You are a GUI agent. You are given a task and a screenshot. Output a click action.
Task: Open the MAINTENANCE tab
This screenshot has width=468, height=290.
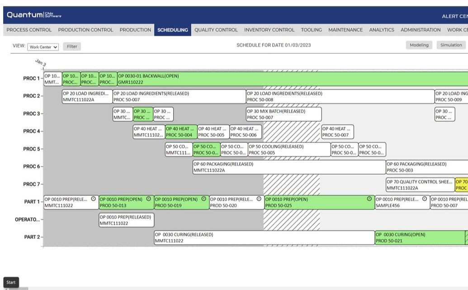[x=345, y=30]
